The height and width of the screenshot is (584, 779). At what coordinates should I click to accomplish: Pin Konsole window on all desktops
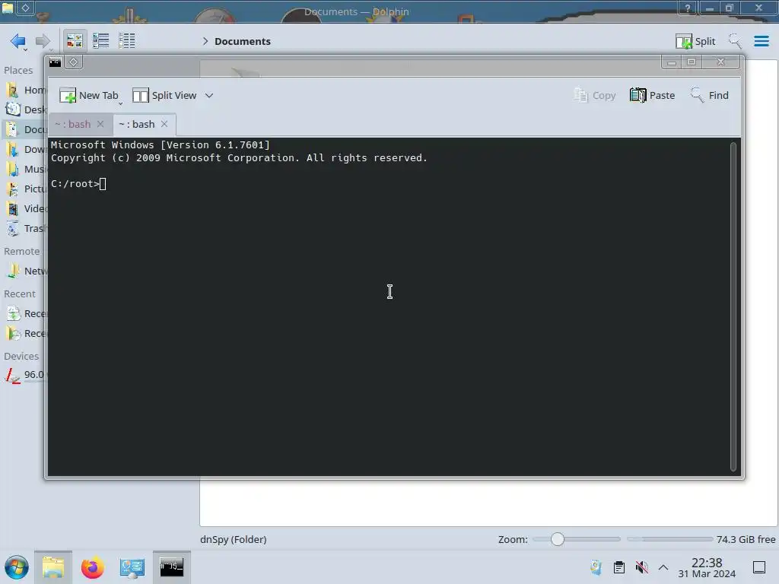(73, 62)
